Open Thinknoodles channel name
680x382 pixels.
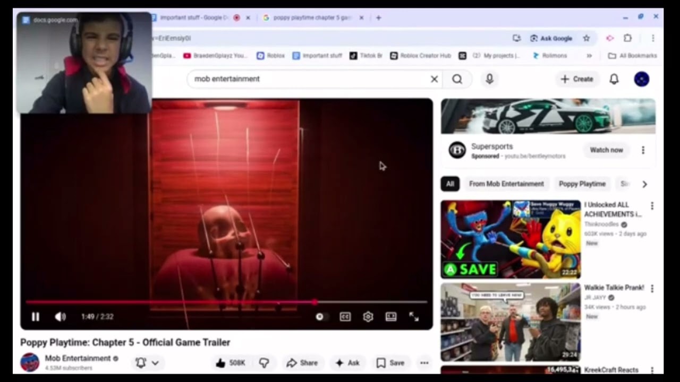(601, 224)
